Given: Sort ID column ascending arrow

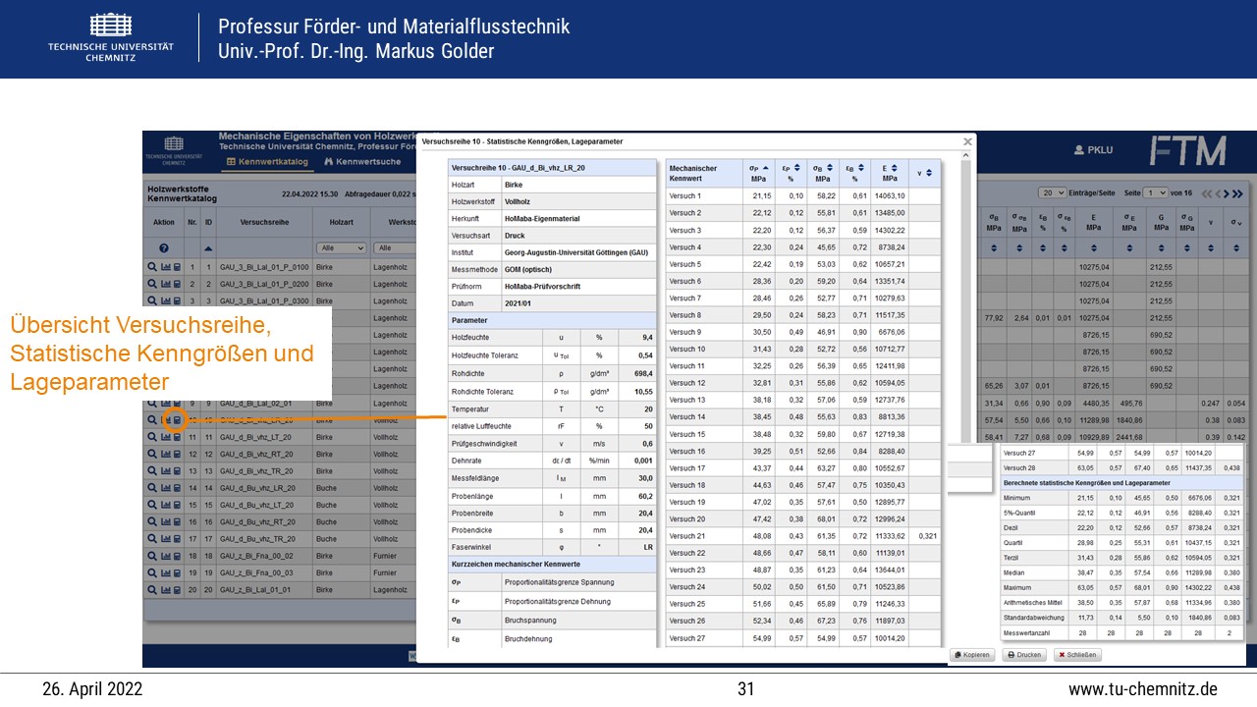Looking at the screenshot, I should coord(208,248).
